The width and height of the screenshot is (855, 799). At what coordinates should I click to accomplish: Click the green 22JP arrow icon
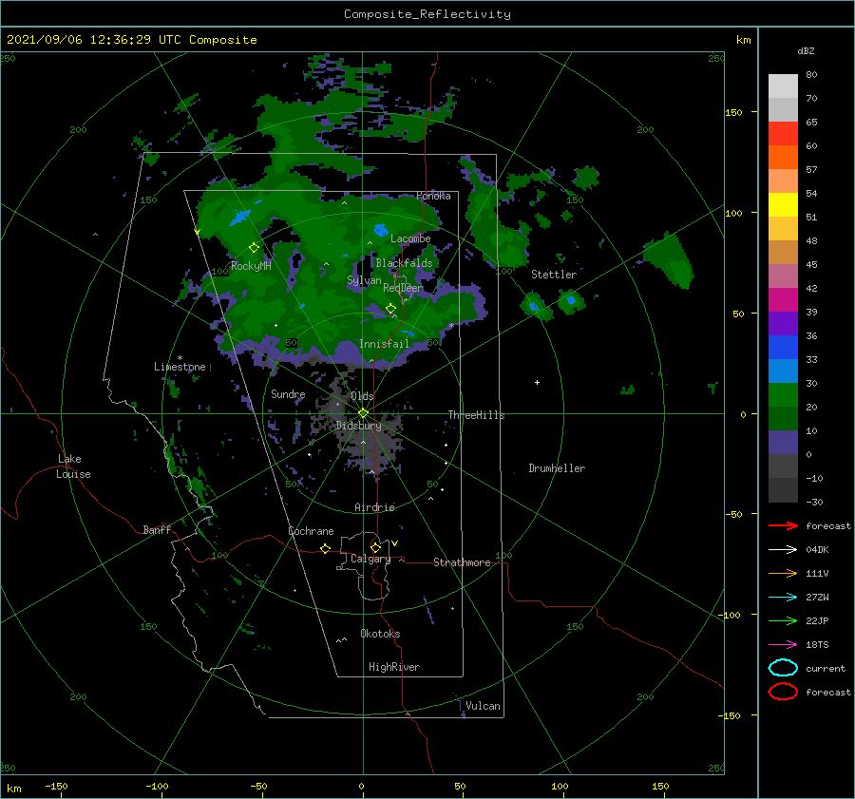click(783, 620)
